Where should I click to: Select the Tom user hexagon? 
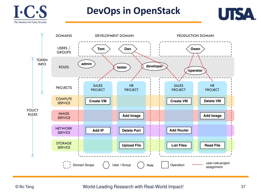[x=101, y=49]
